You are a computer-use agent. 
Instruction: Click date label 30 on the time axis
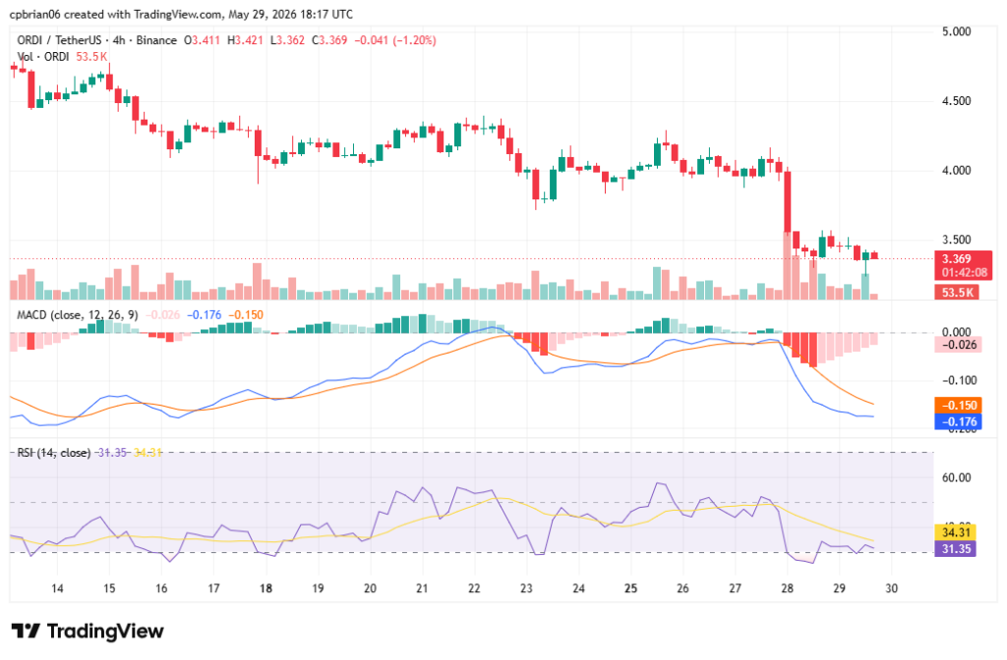891,589
